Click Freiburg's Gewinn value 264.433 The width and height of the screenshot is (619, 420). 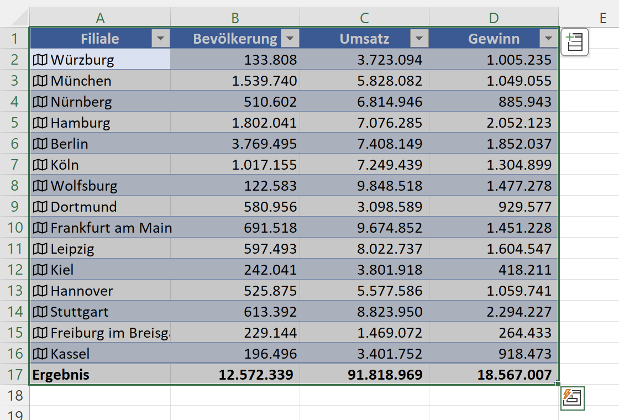pyautogui.click(x=524, y=333)
